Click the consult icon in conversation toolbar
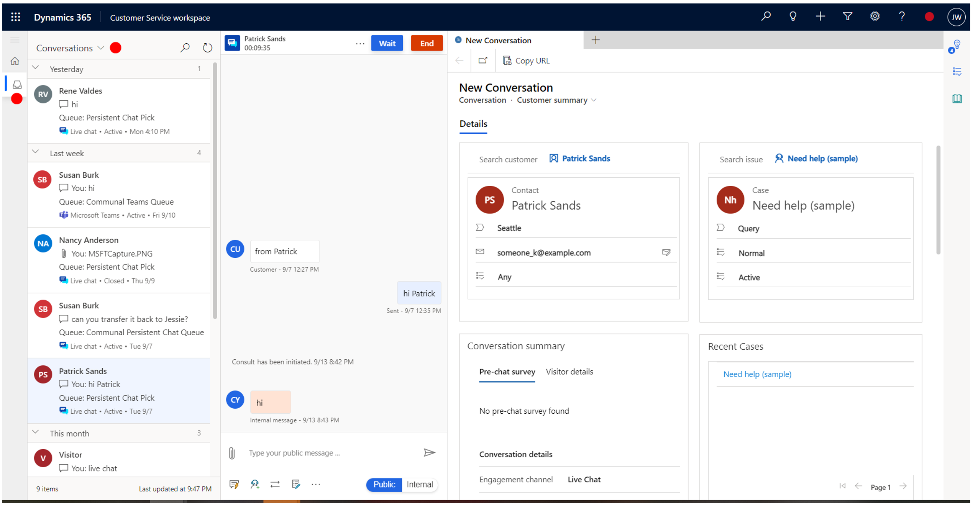The height and width of the screenshot is (506, 973). click(256, 484)
